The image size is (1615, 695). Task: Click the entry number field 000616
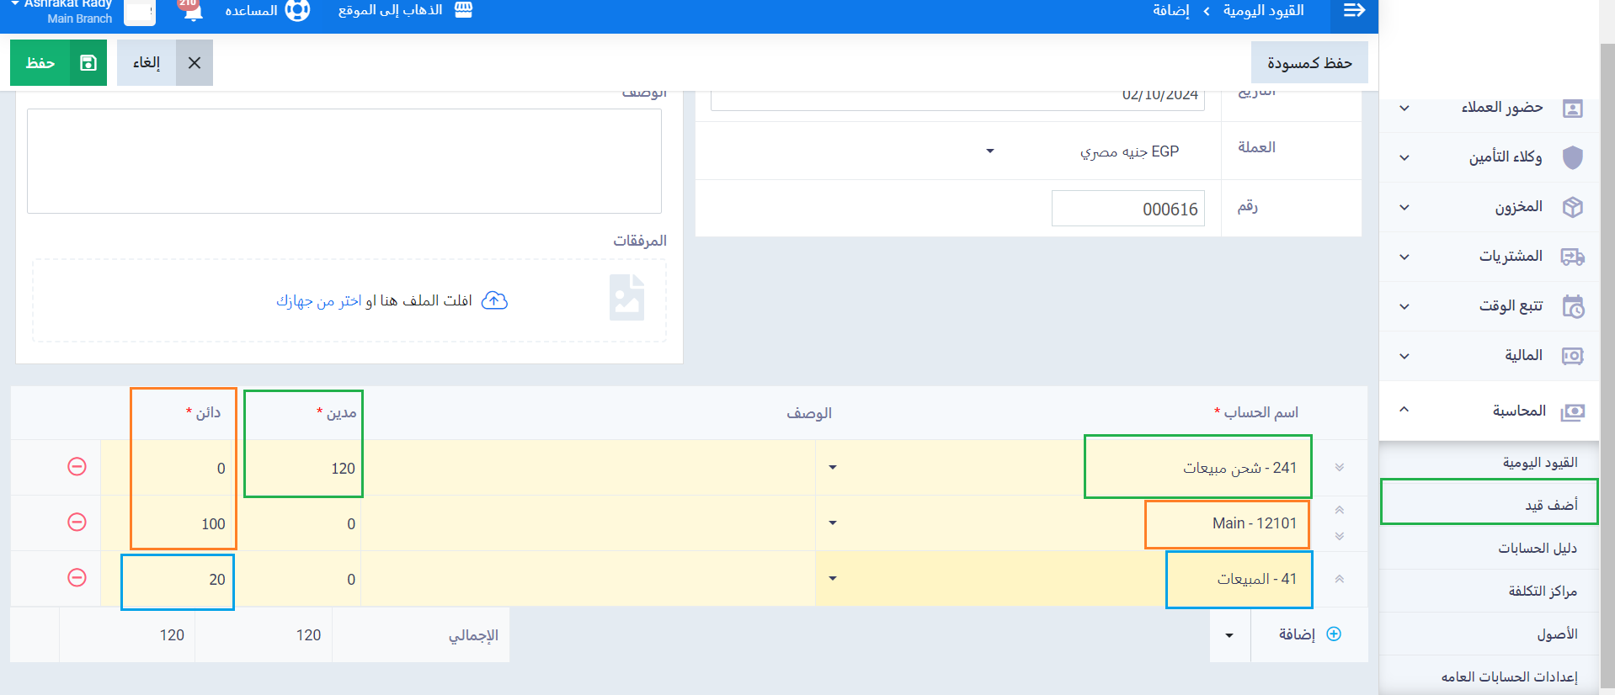point(1127,210)
